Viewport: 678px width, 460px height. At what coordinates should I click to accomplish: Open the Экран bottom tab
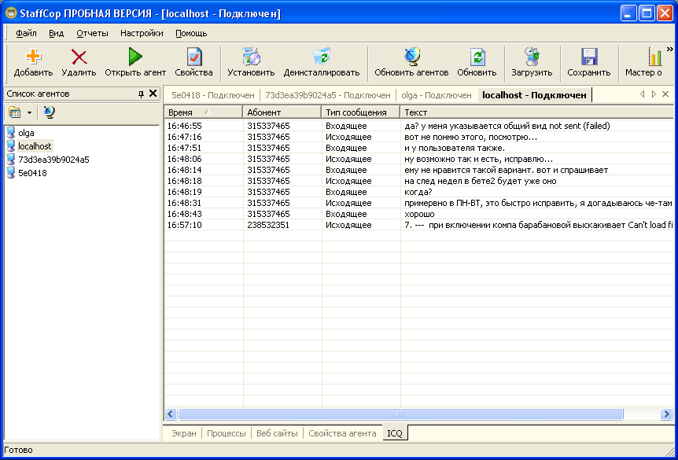184,433
